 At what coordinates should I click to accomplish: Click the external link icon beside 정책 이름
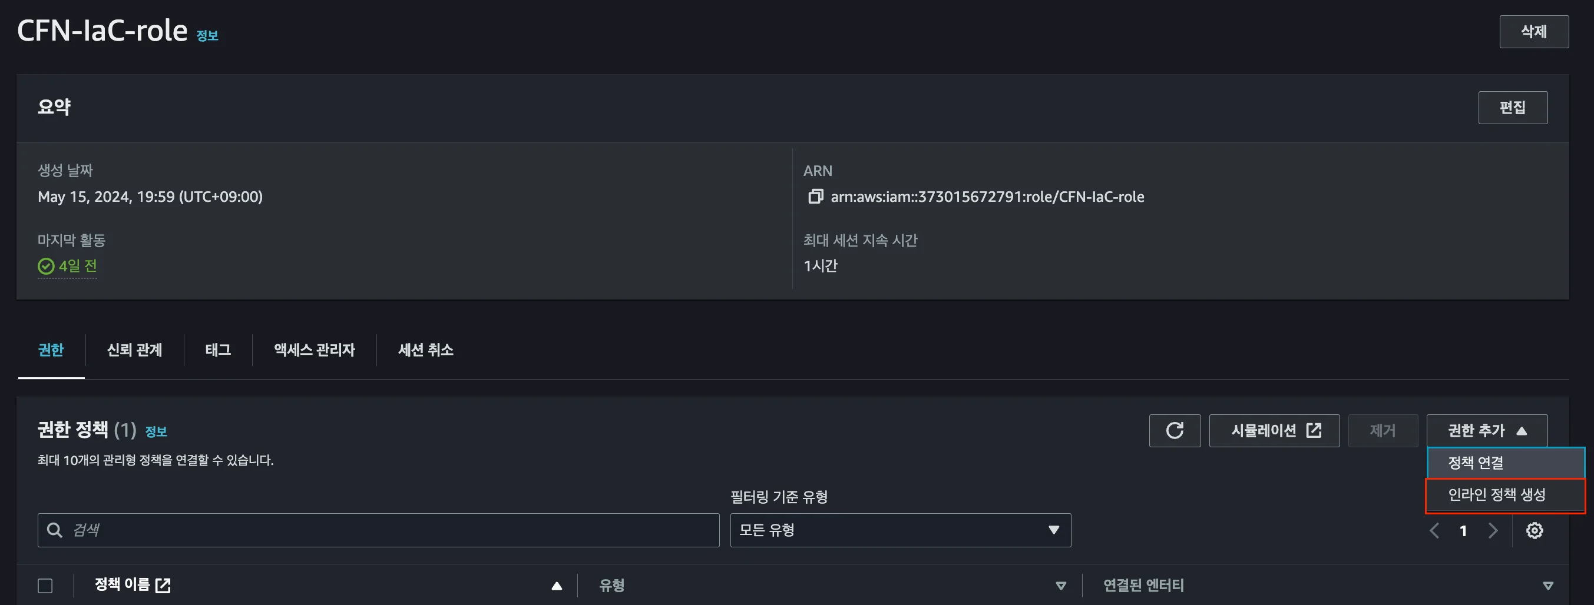pyautogui.click(x=164, y=584)
